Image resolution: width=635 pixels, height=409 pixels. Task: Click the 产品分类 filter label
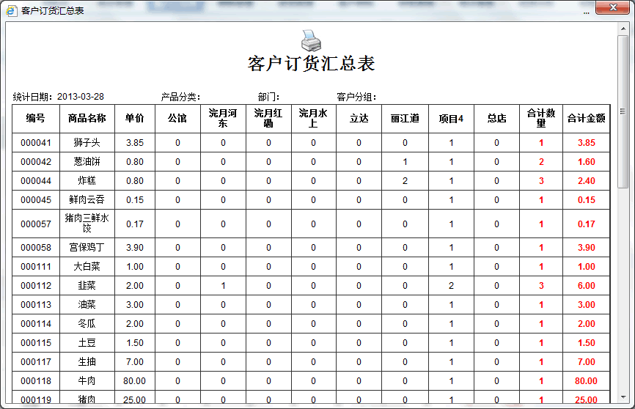click(180, 97)
